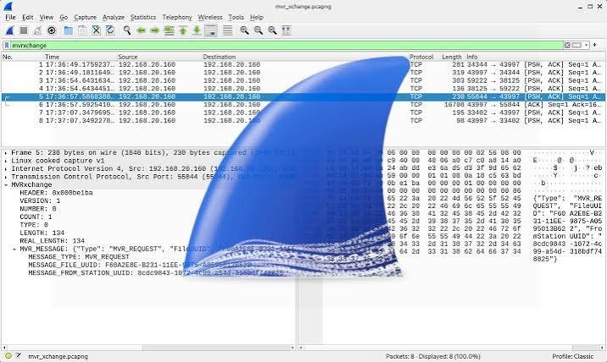This screenshot has width=607, height=362.
Task: Open the Edit menu
Action: click(x=27, y=17)
